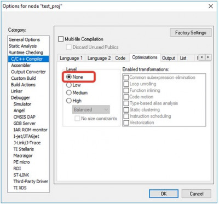
Task: Choose Medium optimization level
Action: point(69,92)
